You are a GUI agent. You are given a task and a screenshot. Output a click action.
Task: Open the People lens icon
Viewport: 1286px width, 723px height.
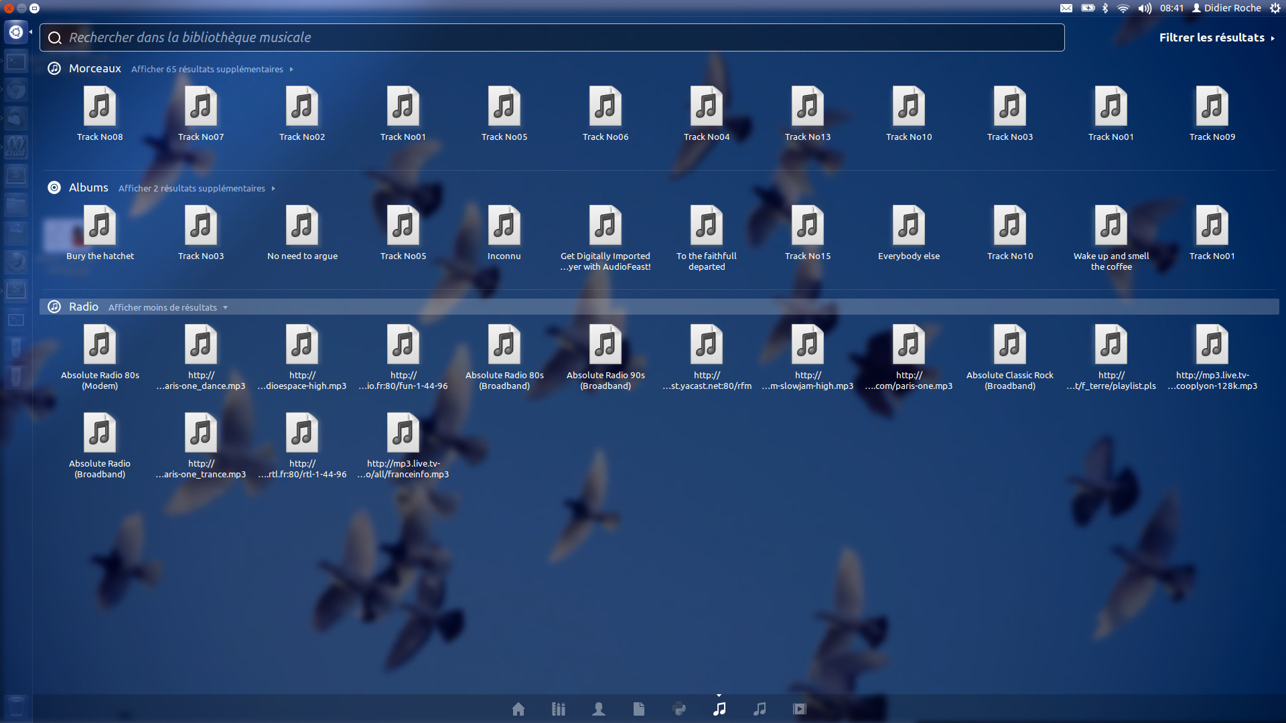598,709
